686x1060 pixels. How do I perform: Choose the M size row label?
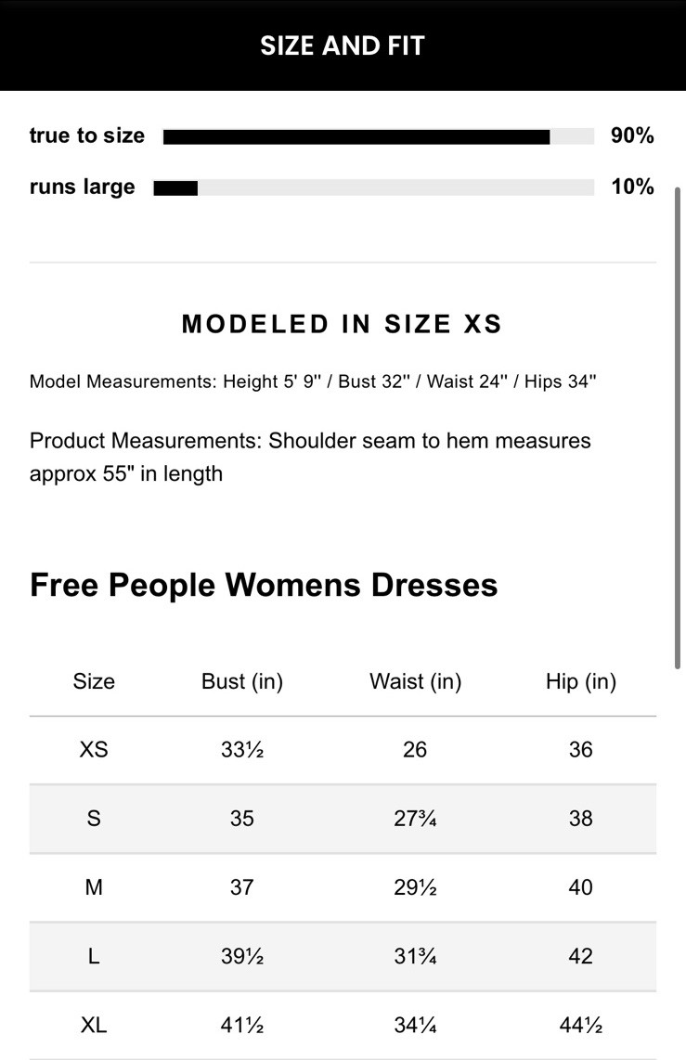tap(94, 887)
